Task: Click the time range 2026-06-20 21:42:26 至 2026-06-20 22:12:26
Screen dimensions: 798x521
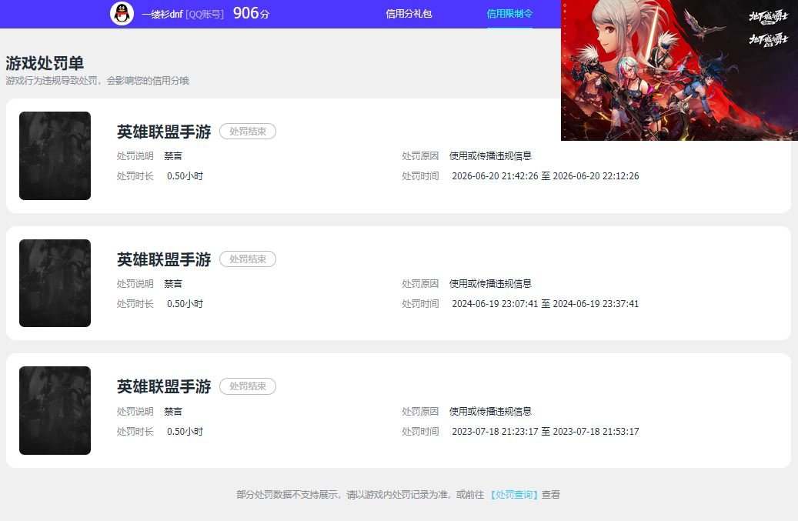Action: [x=546, y=176]
